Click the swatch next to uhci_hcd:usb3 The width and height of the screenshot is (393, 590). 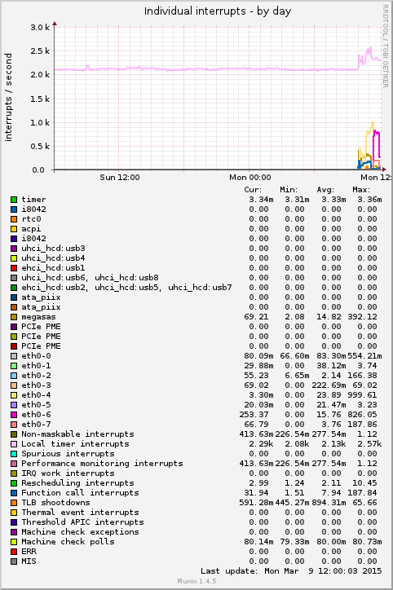click(14, 249)
